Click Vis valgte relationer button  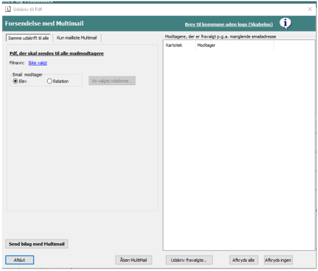(x=112, y=81)
